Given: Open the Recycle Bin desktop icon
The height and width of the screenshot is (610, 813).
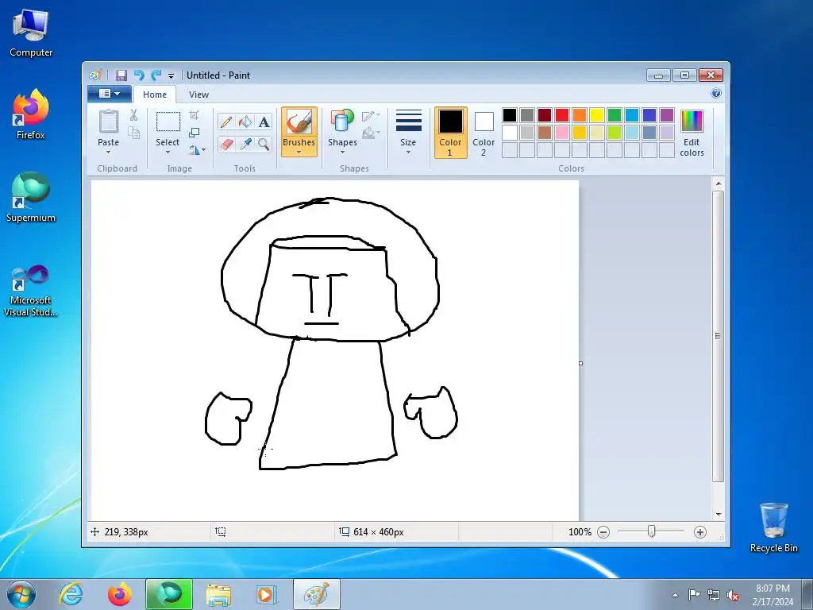Looking at the screenshot, I should 773,527.
